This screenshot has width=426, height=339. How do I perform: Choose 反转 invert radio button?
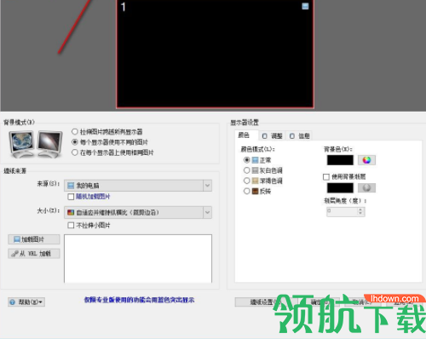click(247, 191)
